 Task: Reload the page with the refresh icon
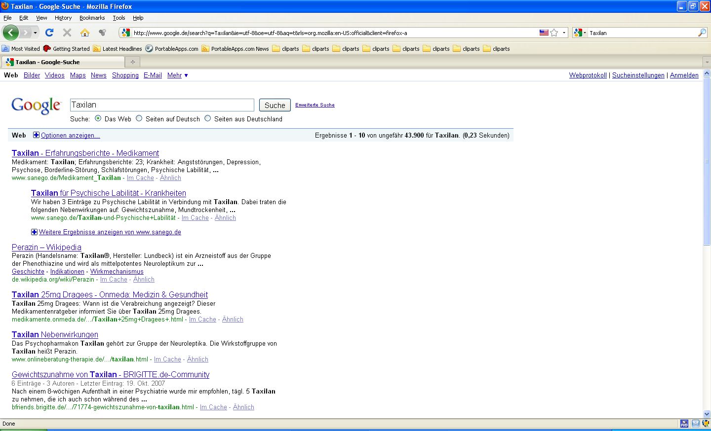(49, 33)
